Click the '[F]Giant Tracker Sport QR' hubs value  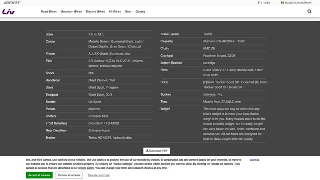point(235,85)
